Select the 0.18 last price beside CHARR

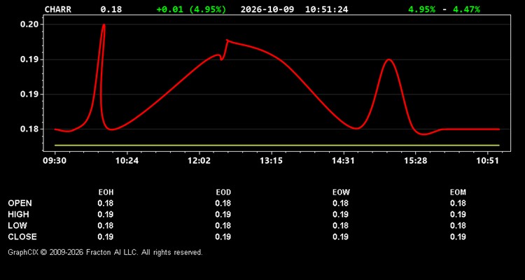click(x=111, y=9)
